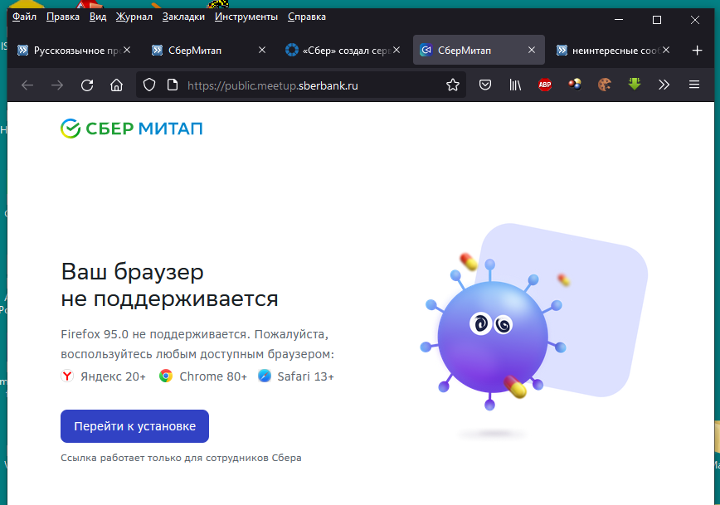Open the Pocket save icon

[486, 85]
